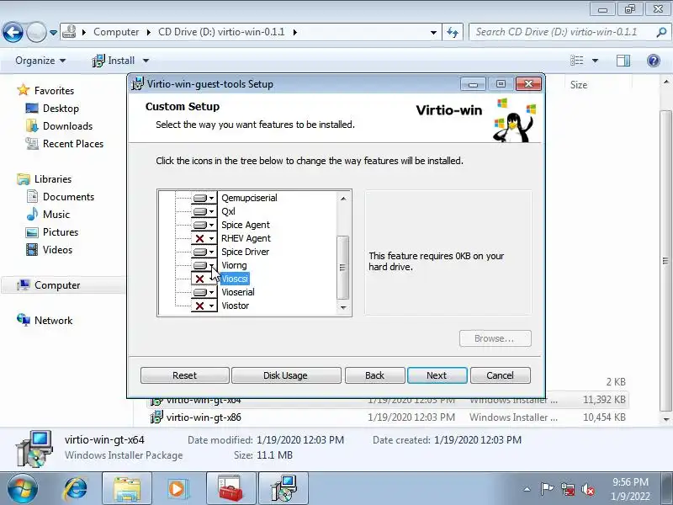Click the feature tree scrollbar thumb
This screenshot has width=673, height=505.
pyautogui.click(x=342, y=268)
